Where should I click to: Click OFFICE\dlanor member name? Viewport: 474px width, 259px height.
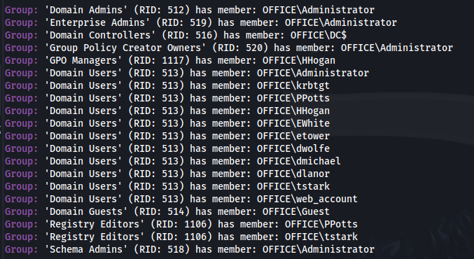tap(293, 174)
